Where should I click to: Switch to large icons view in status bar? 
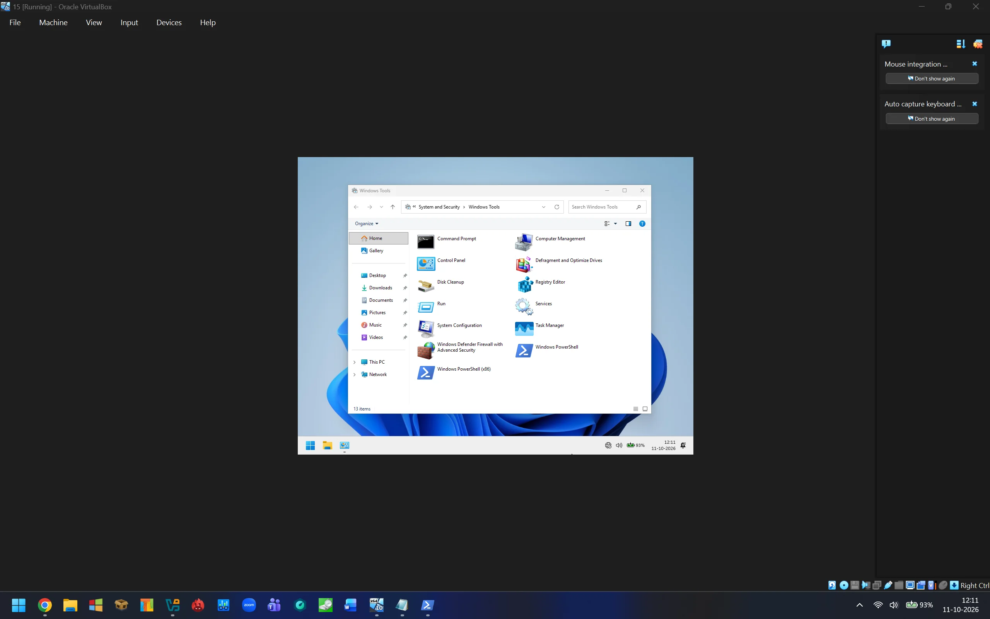[645, 409]
